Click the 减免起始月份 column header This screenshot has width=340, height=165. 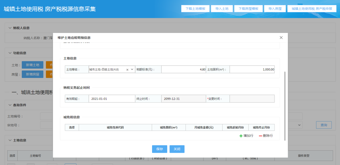click(x=235, y=127)
